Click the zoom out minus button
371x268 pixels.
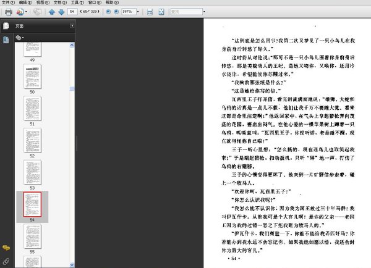(109, 12)
